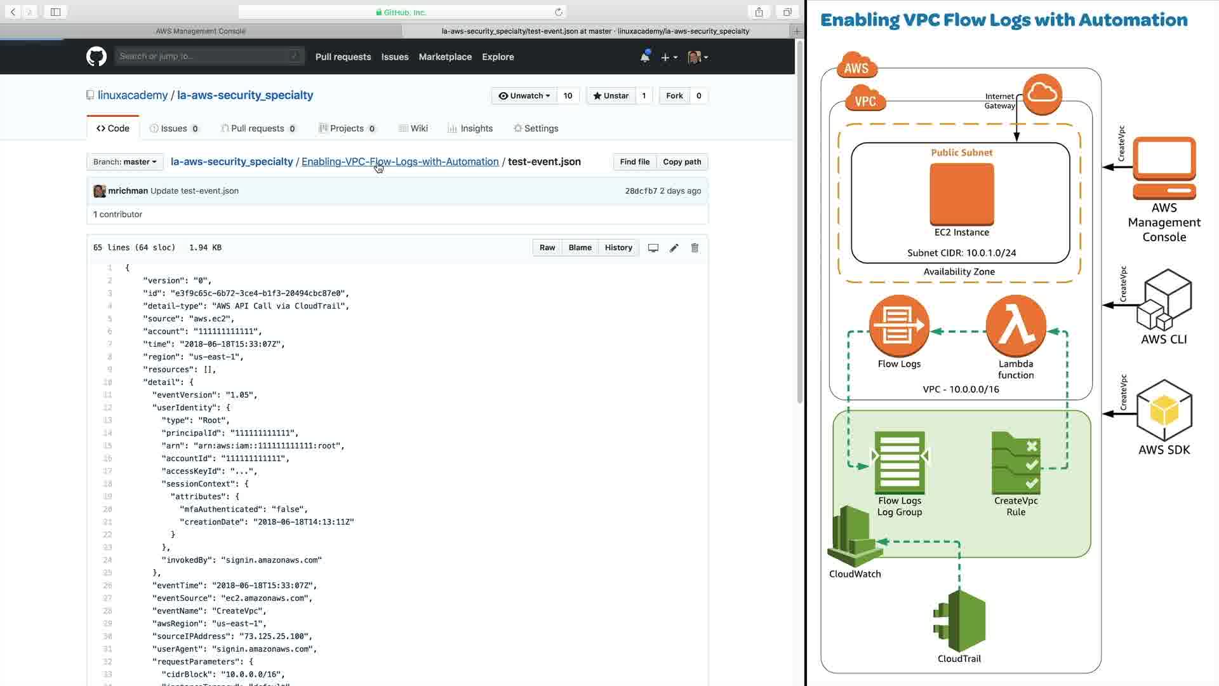The image size is (1219, 686).
Task: Expand the Branch: master selector
Action: 124,162
